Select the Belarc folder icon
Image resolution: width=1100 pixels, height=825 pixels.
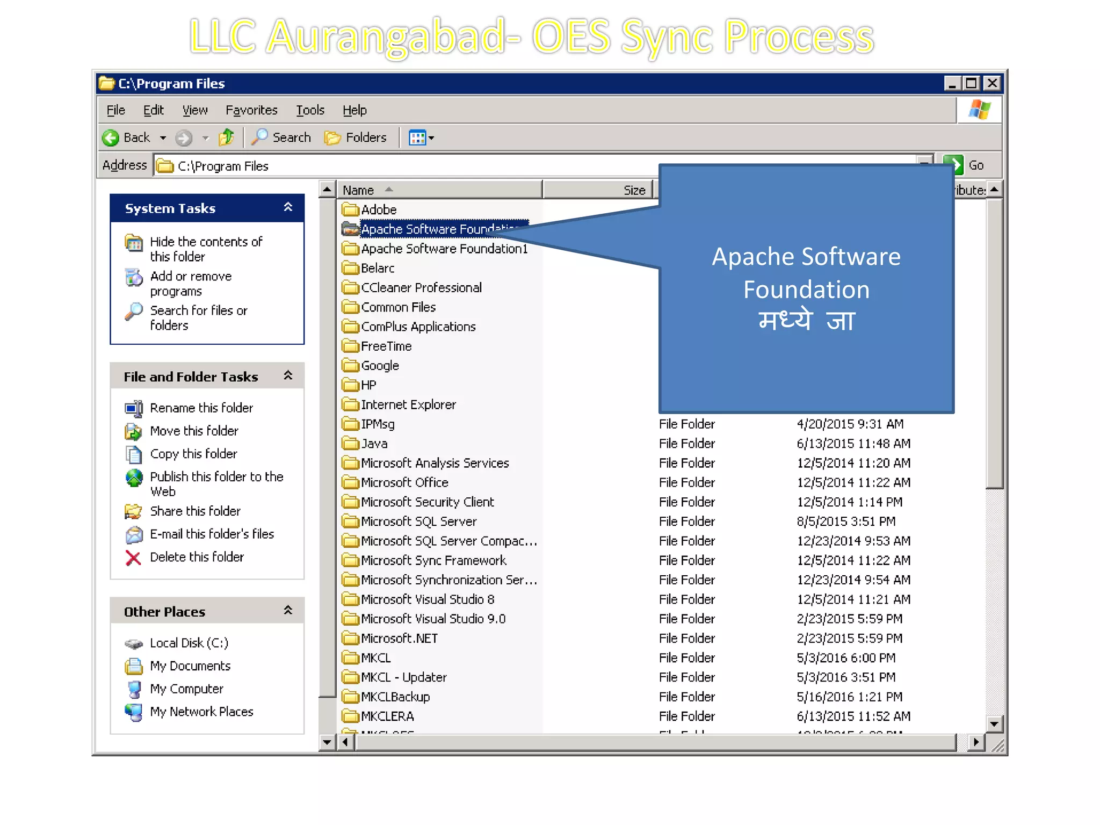coord(350,268)
